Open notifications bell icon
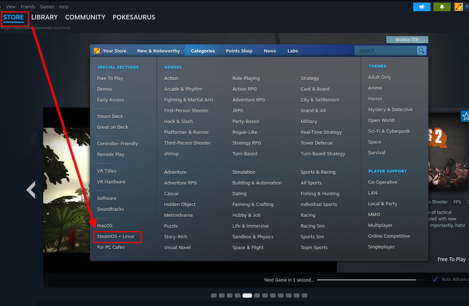The image size is (469, 306). [x=442, y=7]
